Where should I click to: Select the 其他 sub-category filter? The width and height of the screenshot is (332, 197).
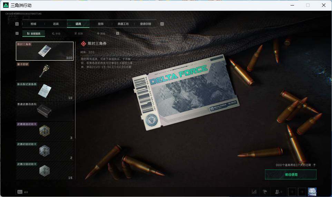[101, 33]
